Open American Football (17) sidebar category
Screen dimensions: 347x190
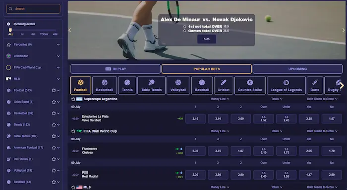tap(28, 148)
